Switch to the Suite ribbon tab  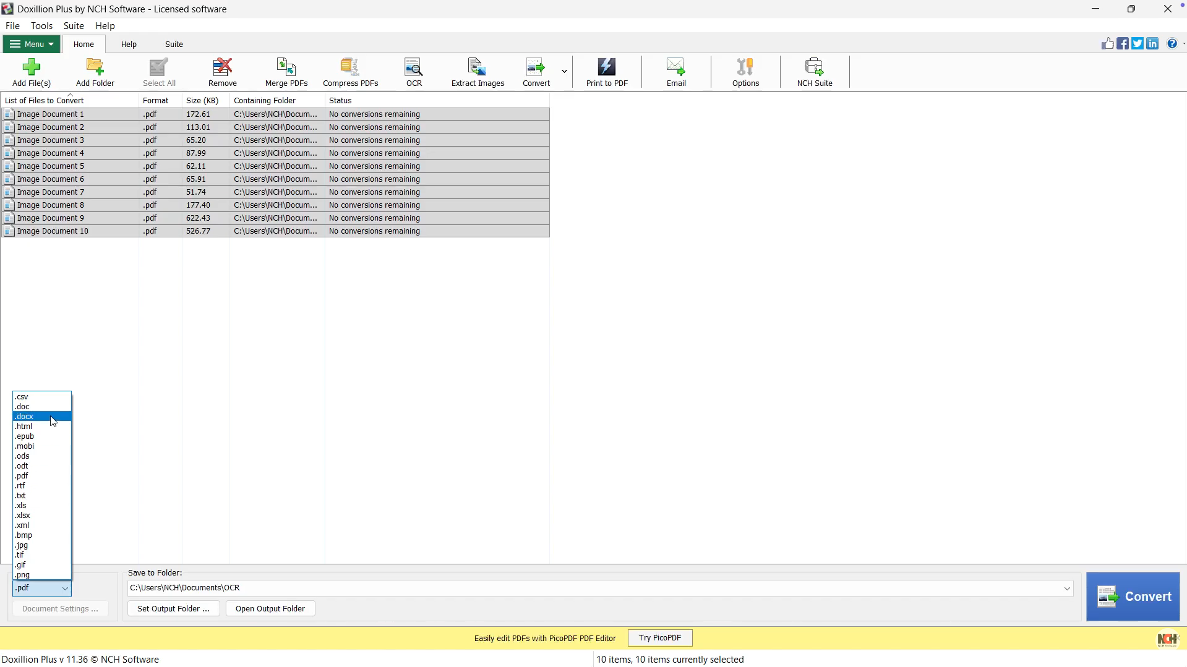pos(174,45)
